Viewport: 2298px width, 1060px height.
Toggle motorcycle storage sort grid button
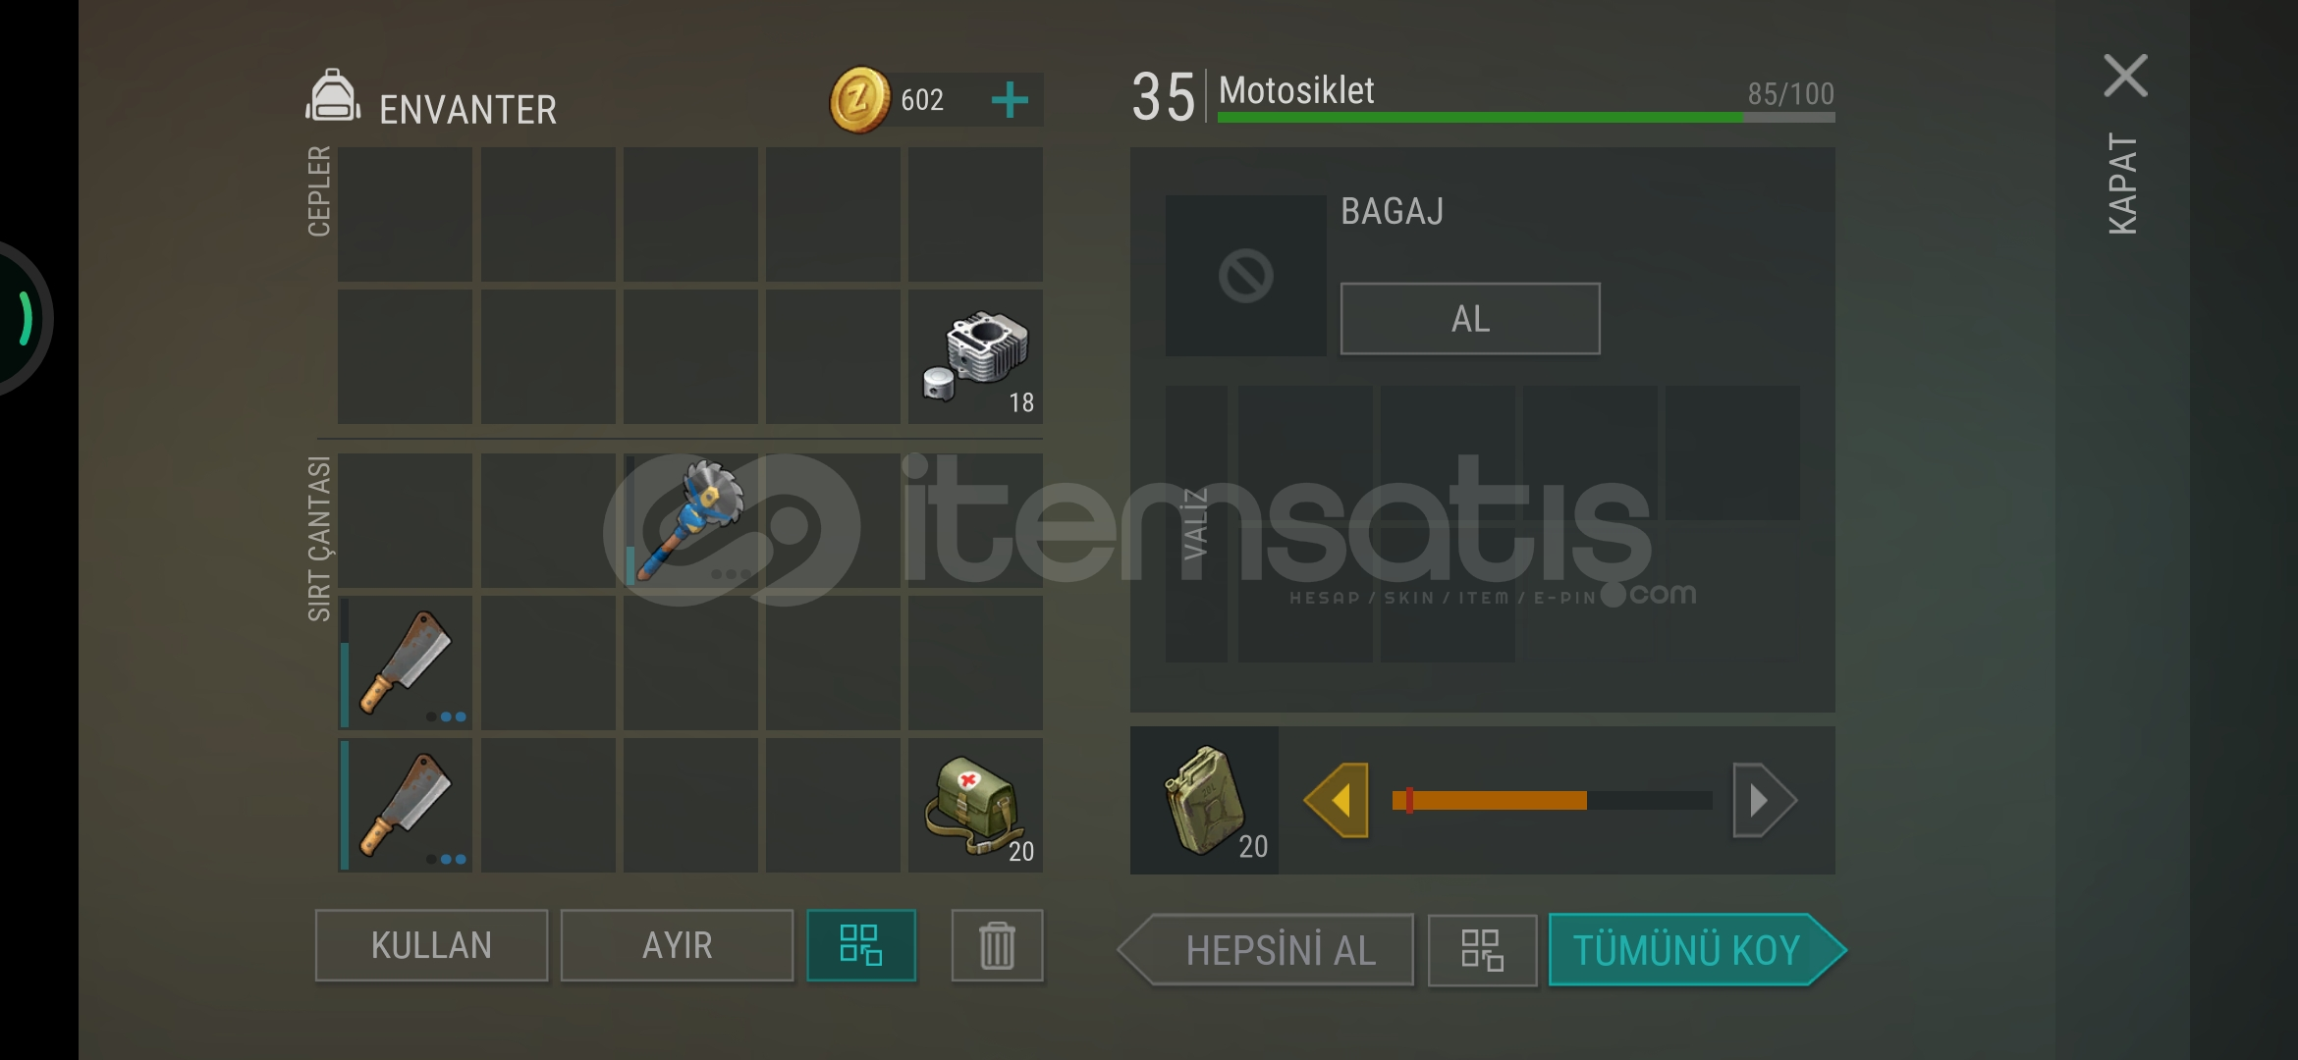pos(1482,950)
